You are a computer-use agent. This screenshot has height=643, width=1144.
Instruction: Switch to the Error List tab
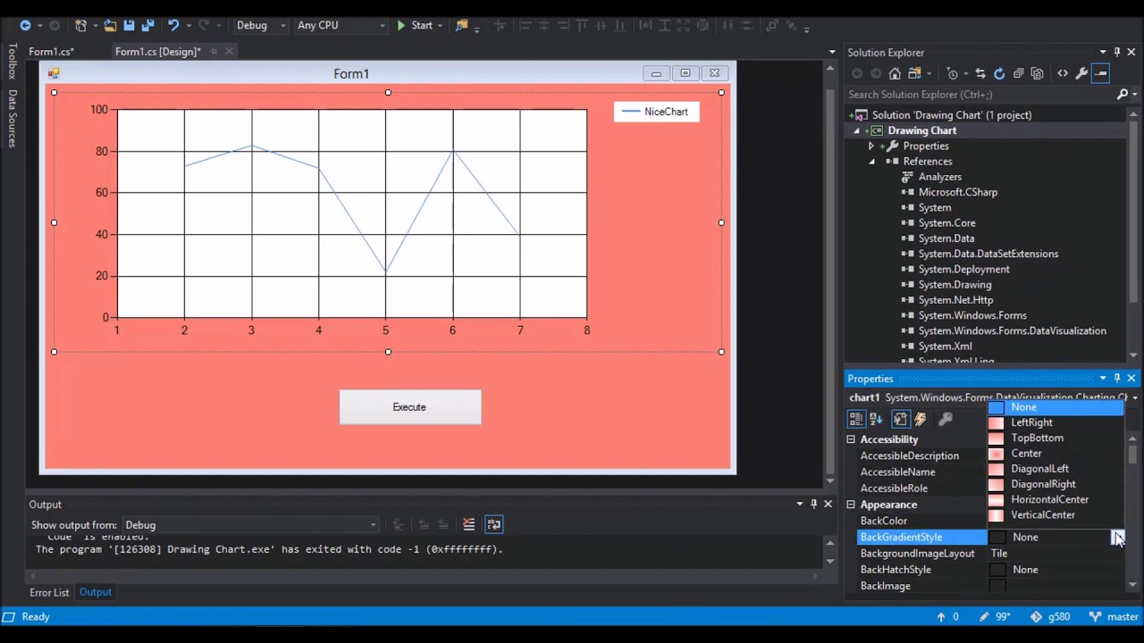49,592
